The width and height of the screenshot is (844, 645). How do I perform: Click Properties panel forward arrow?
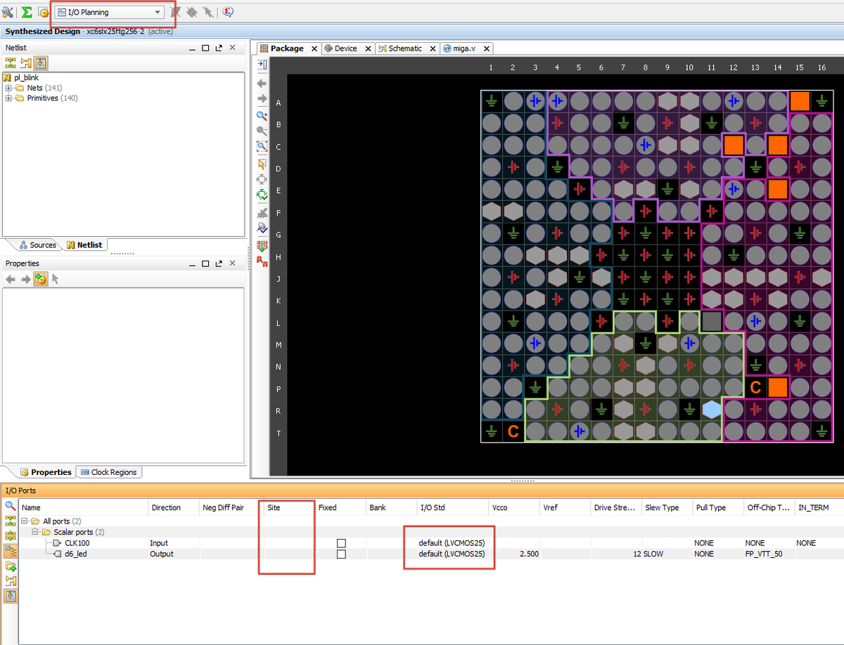point(25,280)
